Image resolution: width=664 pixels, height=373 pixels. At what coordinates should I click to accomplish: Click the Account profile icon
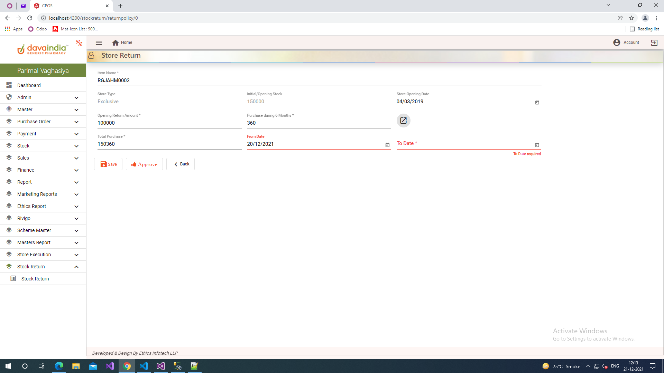pos(617,42)
